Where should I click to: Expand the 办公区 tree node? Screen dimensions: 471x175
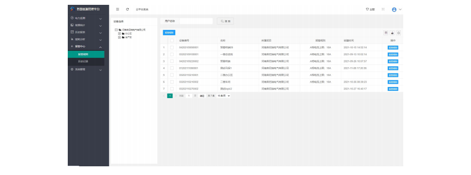point(119,34)
